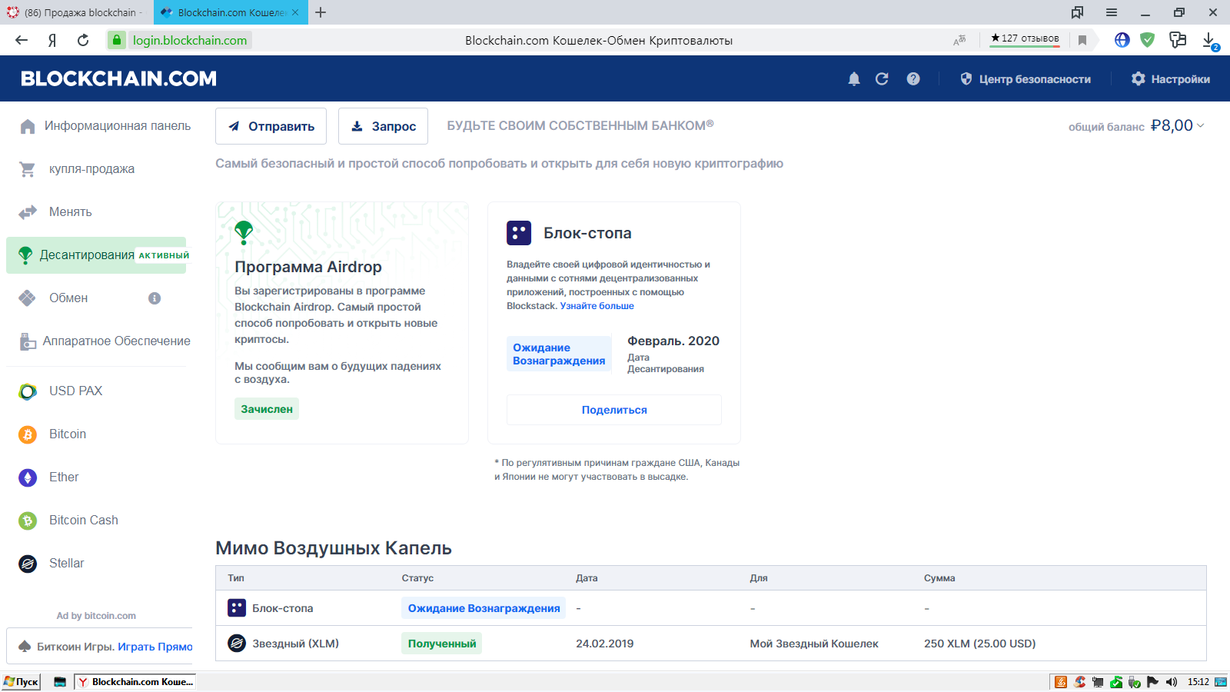Click the blue globe extension icon
The height and width of the screenshot is (692, 1230).
(1122, 40)
